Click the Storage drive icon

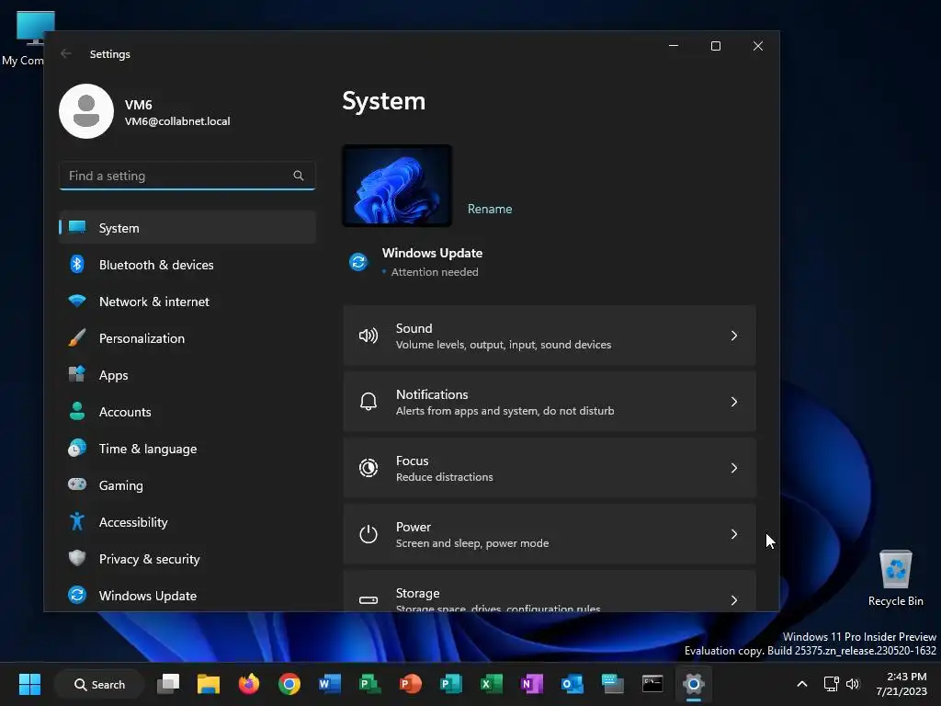(x=368, y=599)
